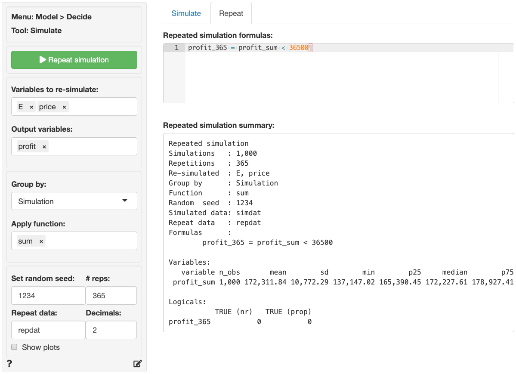Click inside the repeated simulation formulas editor
This screenshot has width=516, height=374.
pos(340,77)
